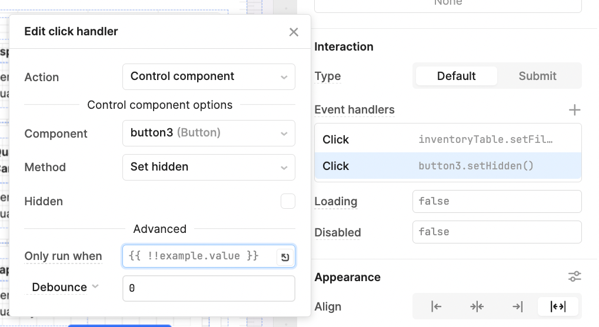Viewport: 599px width, 327px height.
Task: Click the reset icon in Only run when field
Action: tap(285, 257)
